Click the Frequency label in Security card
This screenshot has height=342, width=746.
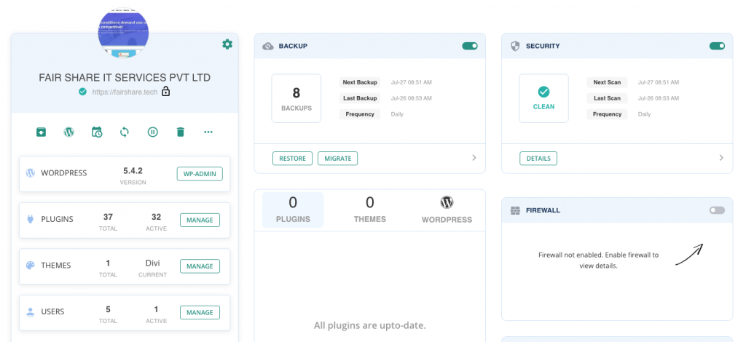pyautogui.click(x=607, y=114)
